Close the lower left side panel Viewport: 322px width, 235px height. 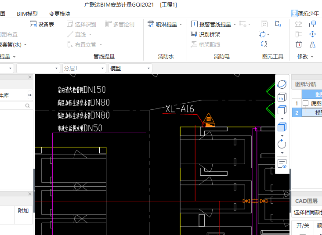pyautogui.click(x=30, y=194)
